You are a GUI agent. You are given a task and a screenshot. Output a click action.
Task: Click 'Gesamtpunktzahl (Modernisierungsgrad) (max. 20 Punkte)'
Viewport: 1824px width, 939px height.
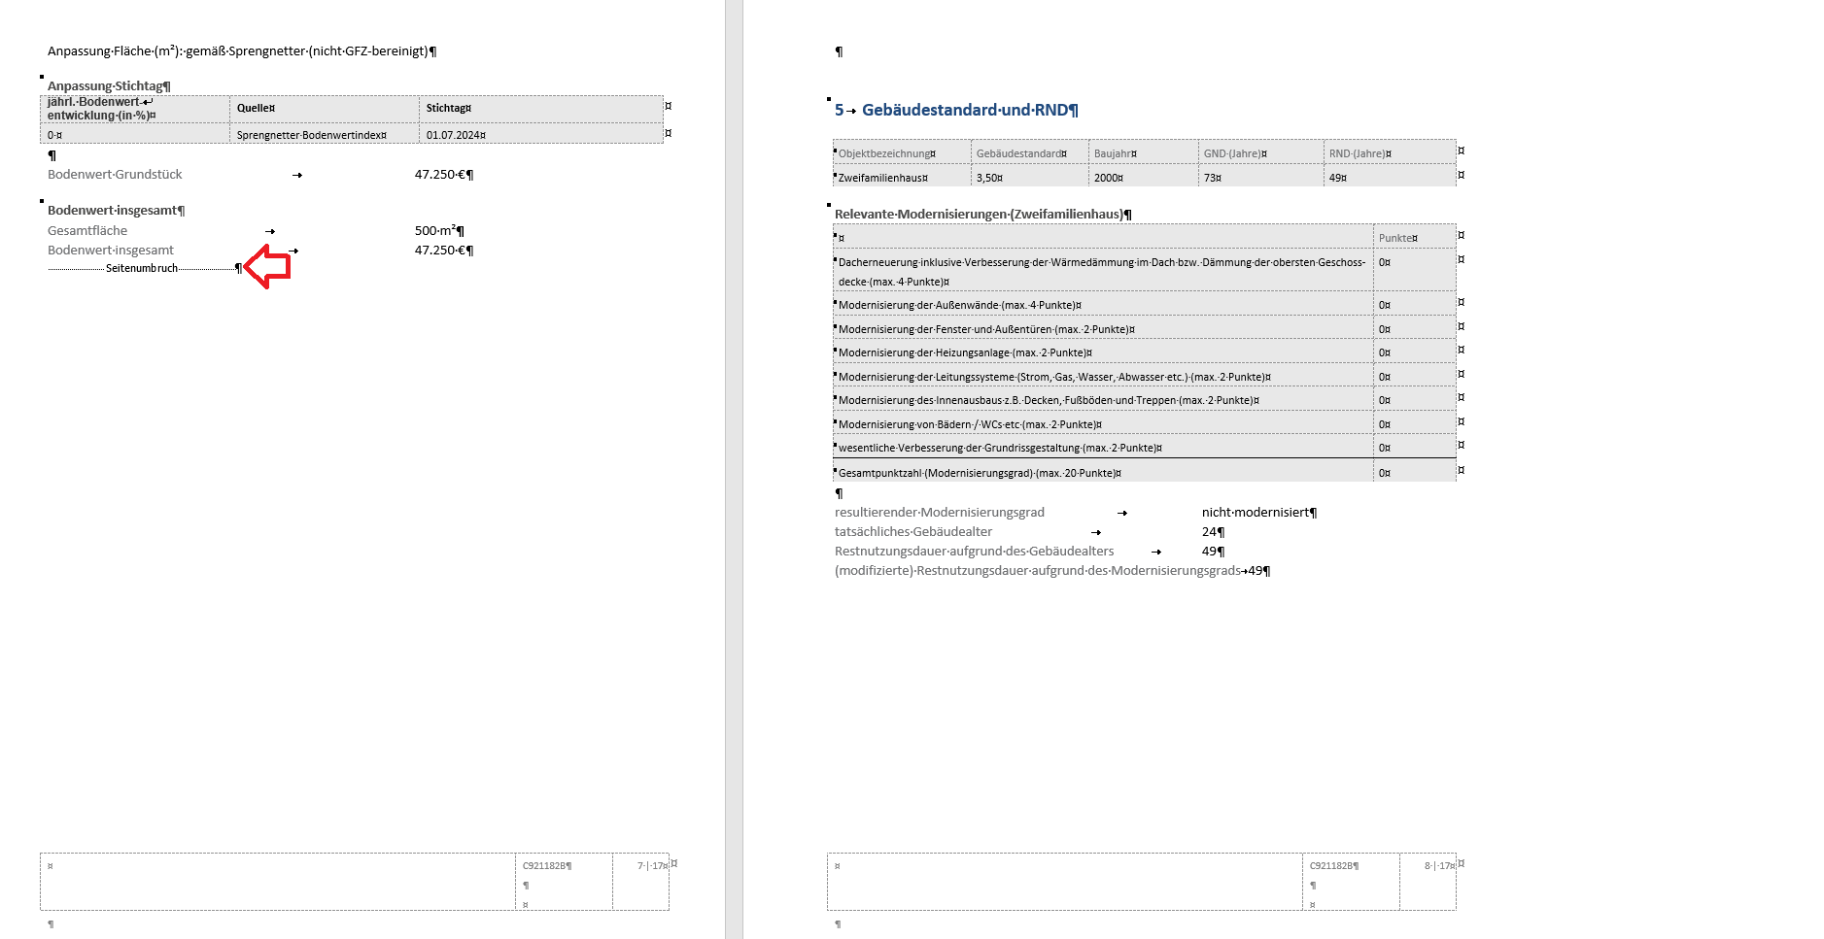[x=980, y=473]
